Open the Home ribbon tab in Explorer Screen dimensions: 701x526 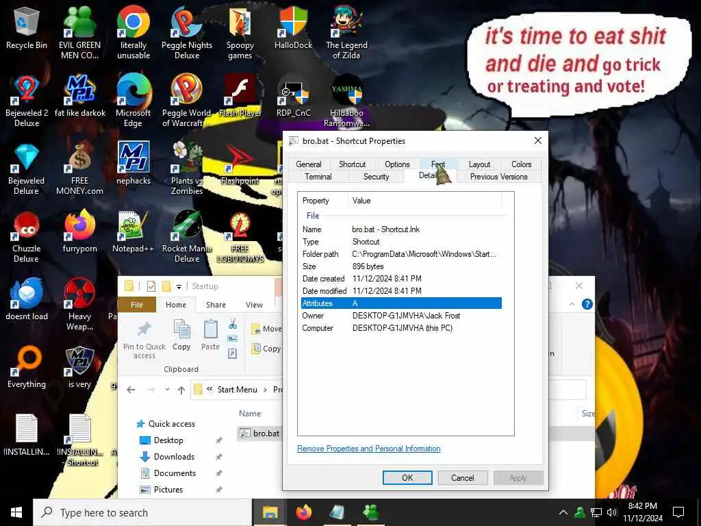pyautogui.click(x=176, y=305)
